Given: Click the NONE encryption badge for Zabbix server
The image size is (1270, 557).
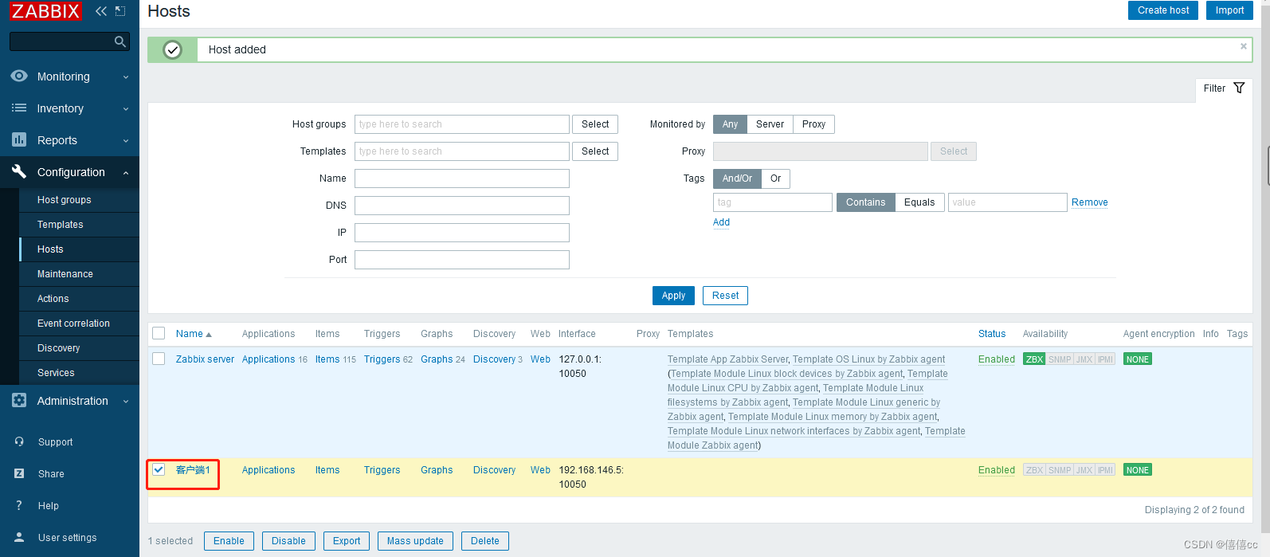Looking at the screenshot, I should [x=1138, y=359].
